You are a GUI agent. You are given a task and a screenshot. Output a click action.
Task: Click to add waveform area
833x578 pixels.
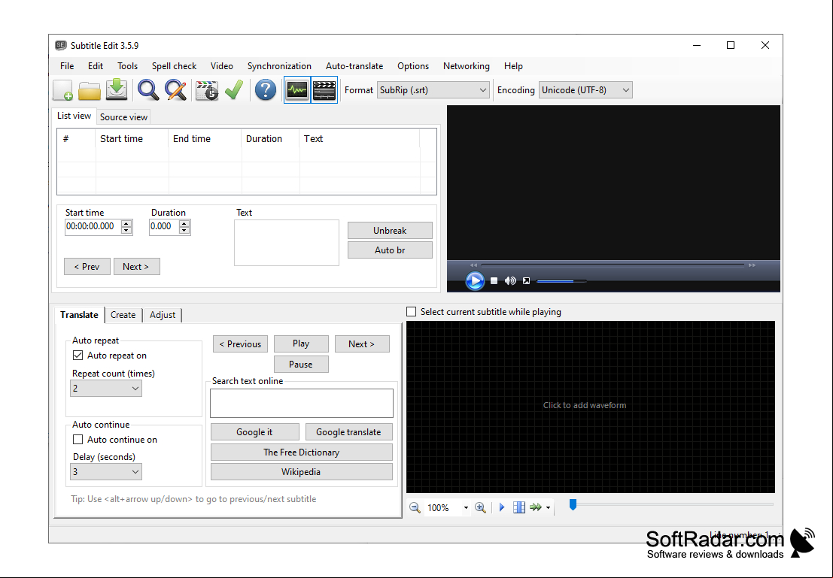(x=590, y=407)
